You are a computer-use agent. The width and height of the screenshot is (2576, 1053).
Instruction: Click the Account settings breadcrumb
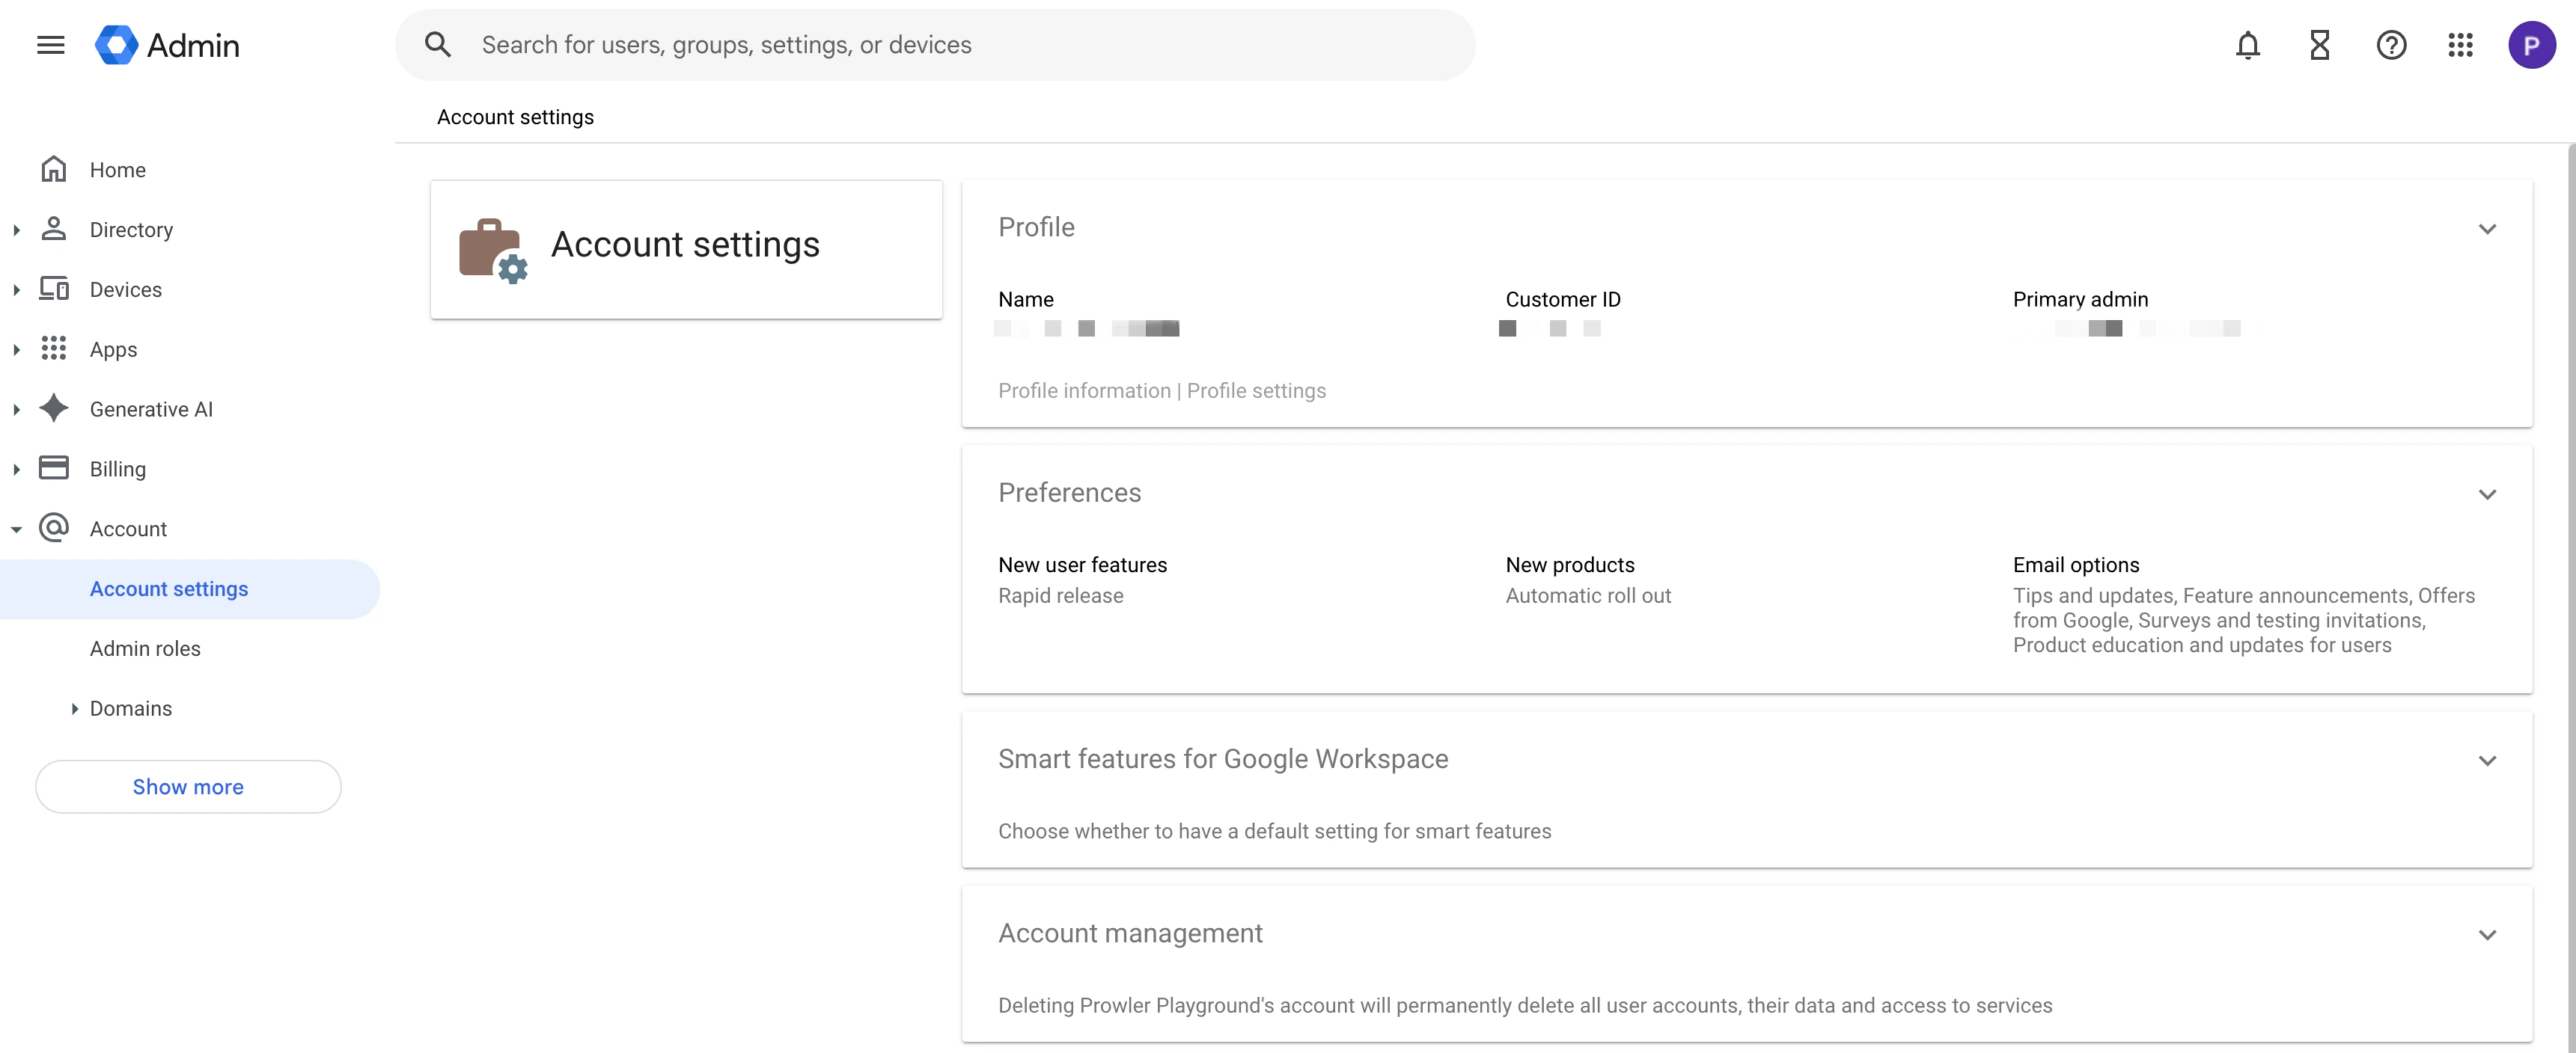tap(515, 117)
